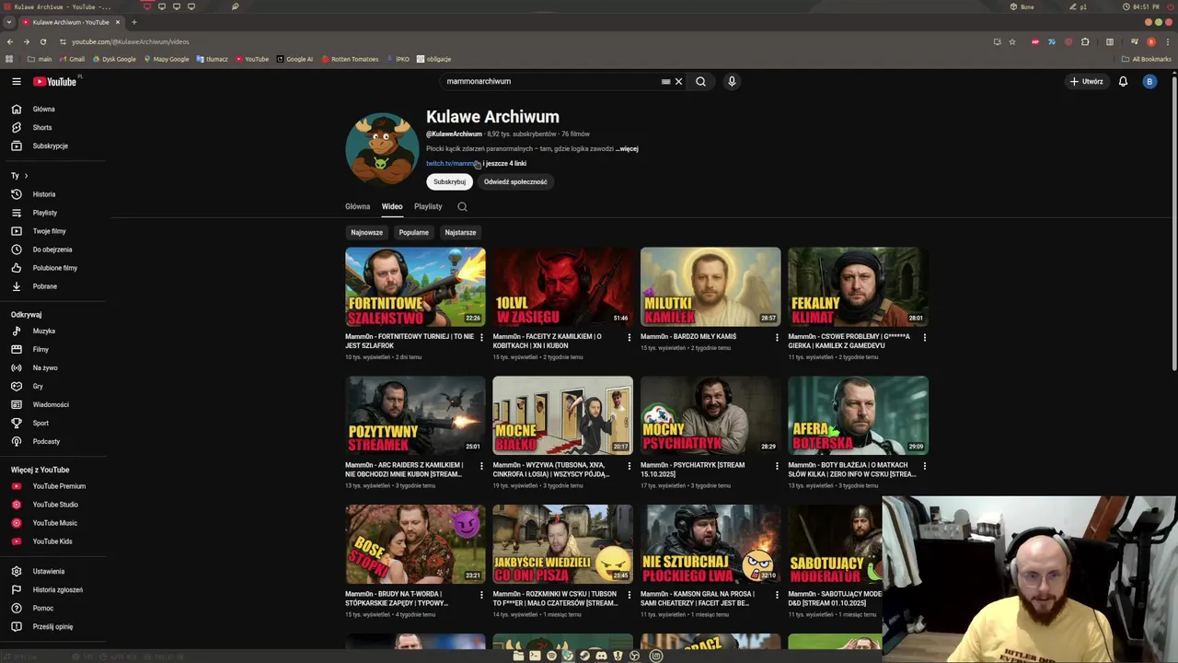Open YouTube Studio link
Image resolution: width=1178 pixels, height=663 pixels.
[x=55, y=505]
